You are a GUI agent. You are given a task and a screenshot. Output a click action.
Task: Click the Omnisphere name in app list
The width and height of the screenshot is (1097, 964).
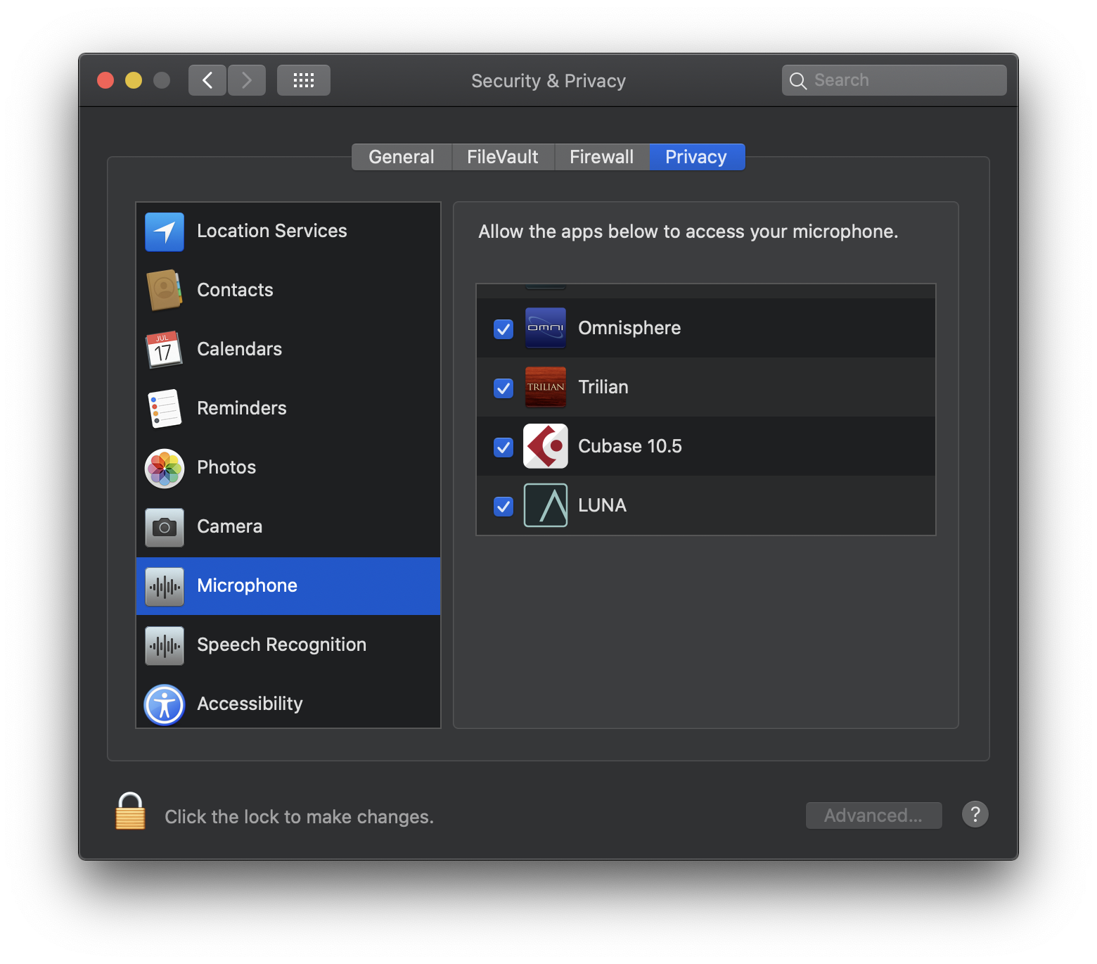[629, 328]
